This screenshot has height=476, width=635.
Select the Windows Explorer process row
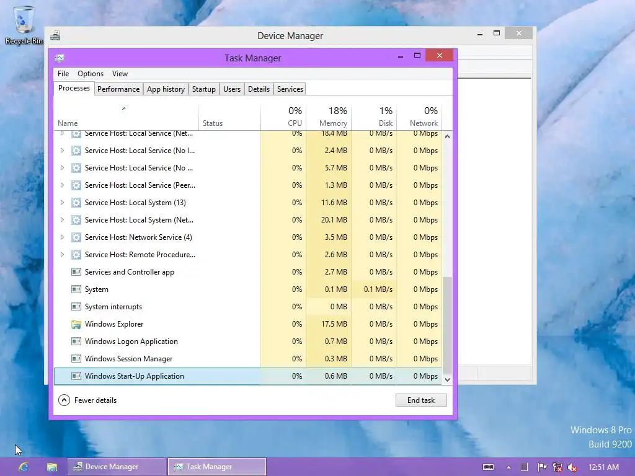pyautogui.click(x=248, y=324)
